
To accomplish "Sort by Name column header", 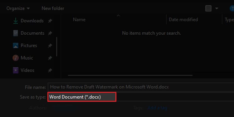I will 79,20.
